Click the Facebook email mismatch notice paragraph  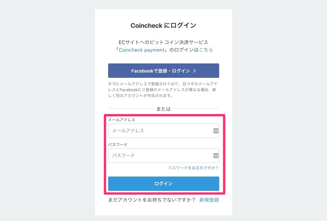point(163,90)
